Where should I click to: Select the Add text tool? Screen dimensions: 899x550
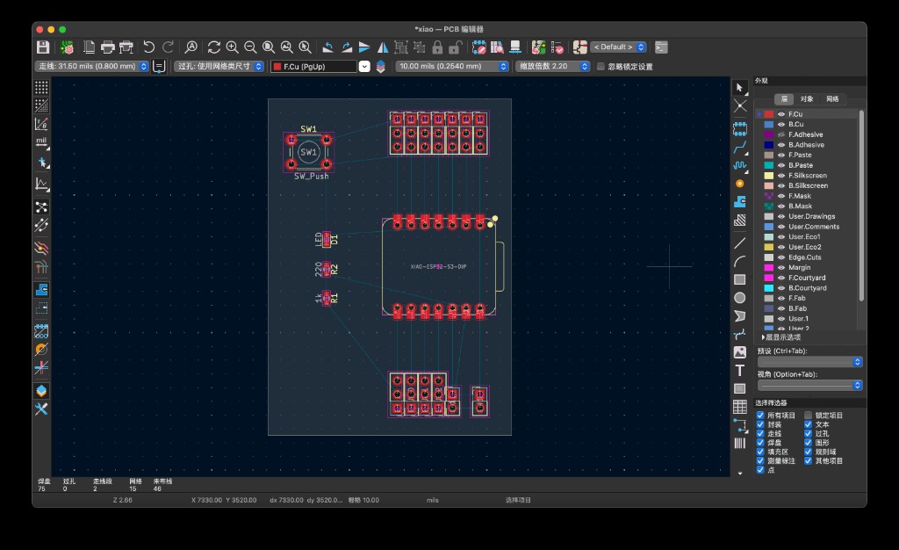tap(739, 371)
